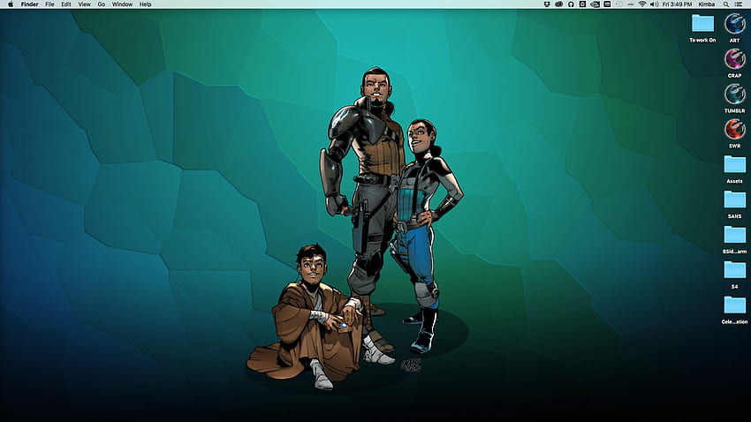The image size is (751, 422).
Task: Click the Dropbox menu bar icon
Action: [x=547, y=4]
